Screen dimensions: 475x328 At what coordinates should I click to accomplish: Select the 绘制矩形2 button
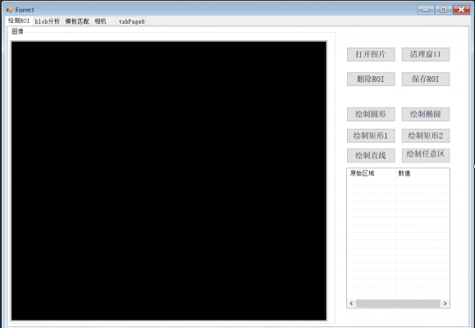[x=426, y=135]
